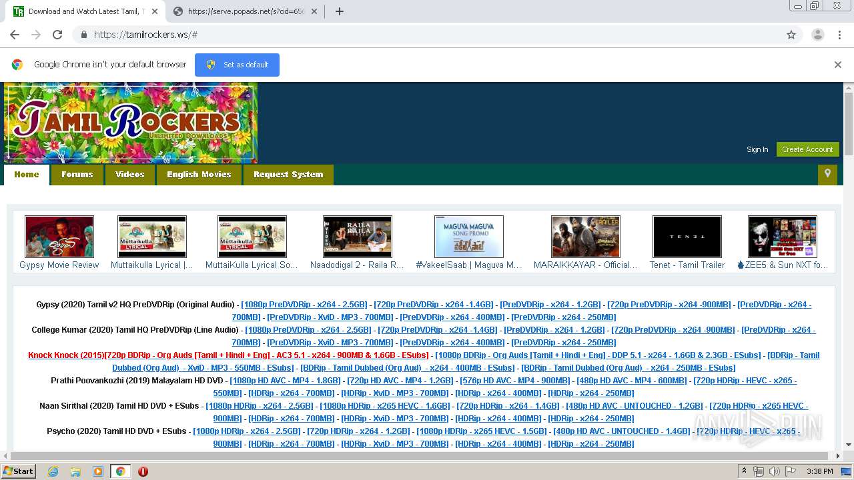Select the Chrome taskbar icon

click(120, 471)
